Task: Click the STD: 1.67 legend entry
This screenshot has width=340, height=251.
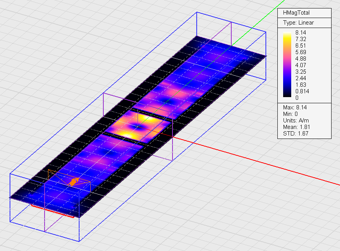Action: click(x=295, y=134)
